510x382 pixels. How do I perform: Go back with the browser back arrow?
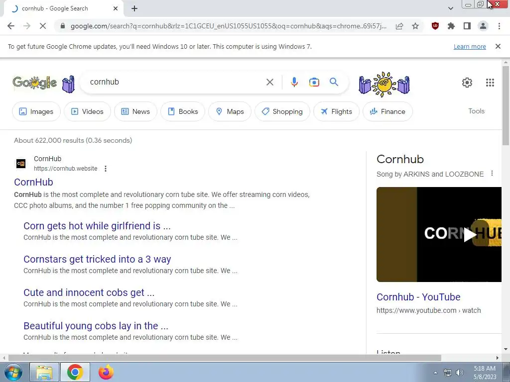coord(11,26)
